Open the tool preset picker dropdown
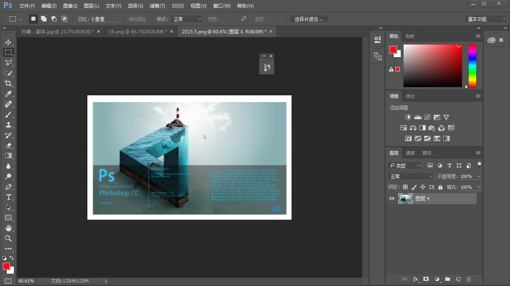The height and width of the screenshot is (286, 510). coord(15,19)
